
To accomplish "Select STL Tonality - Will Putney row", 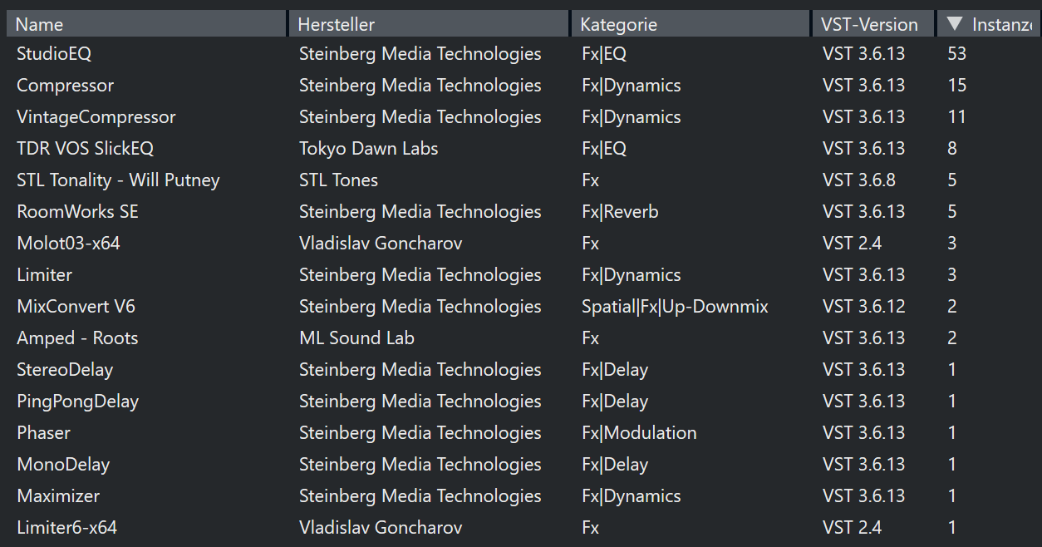I will point(118,180).
